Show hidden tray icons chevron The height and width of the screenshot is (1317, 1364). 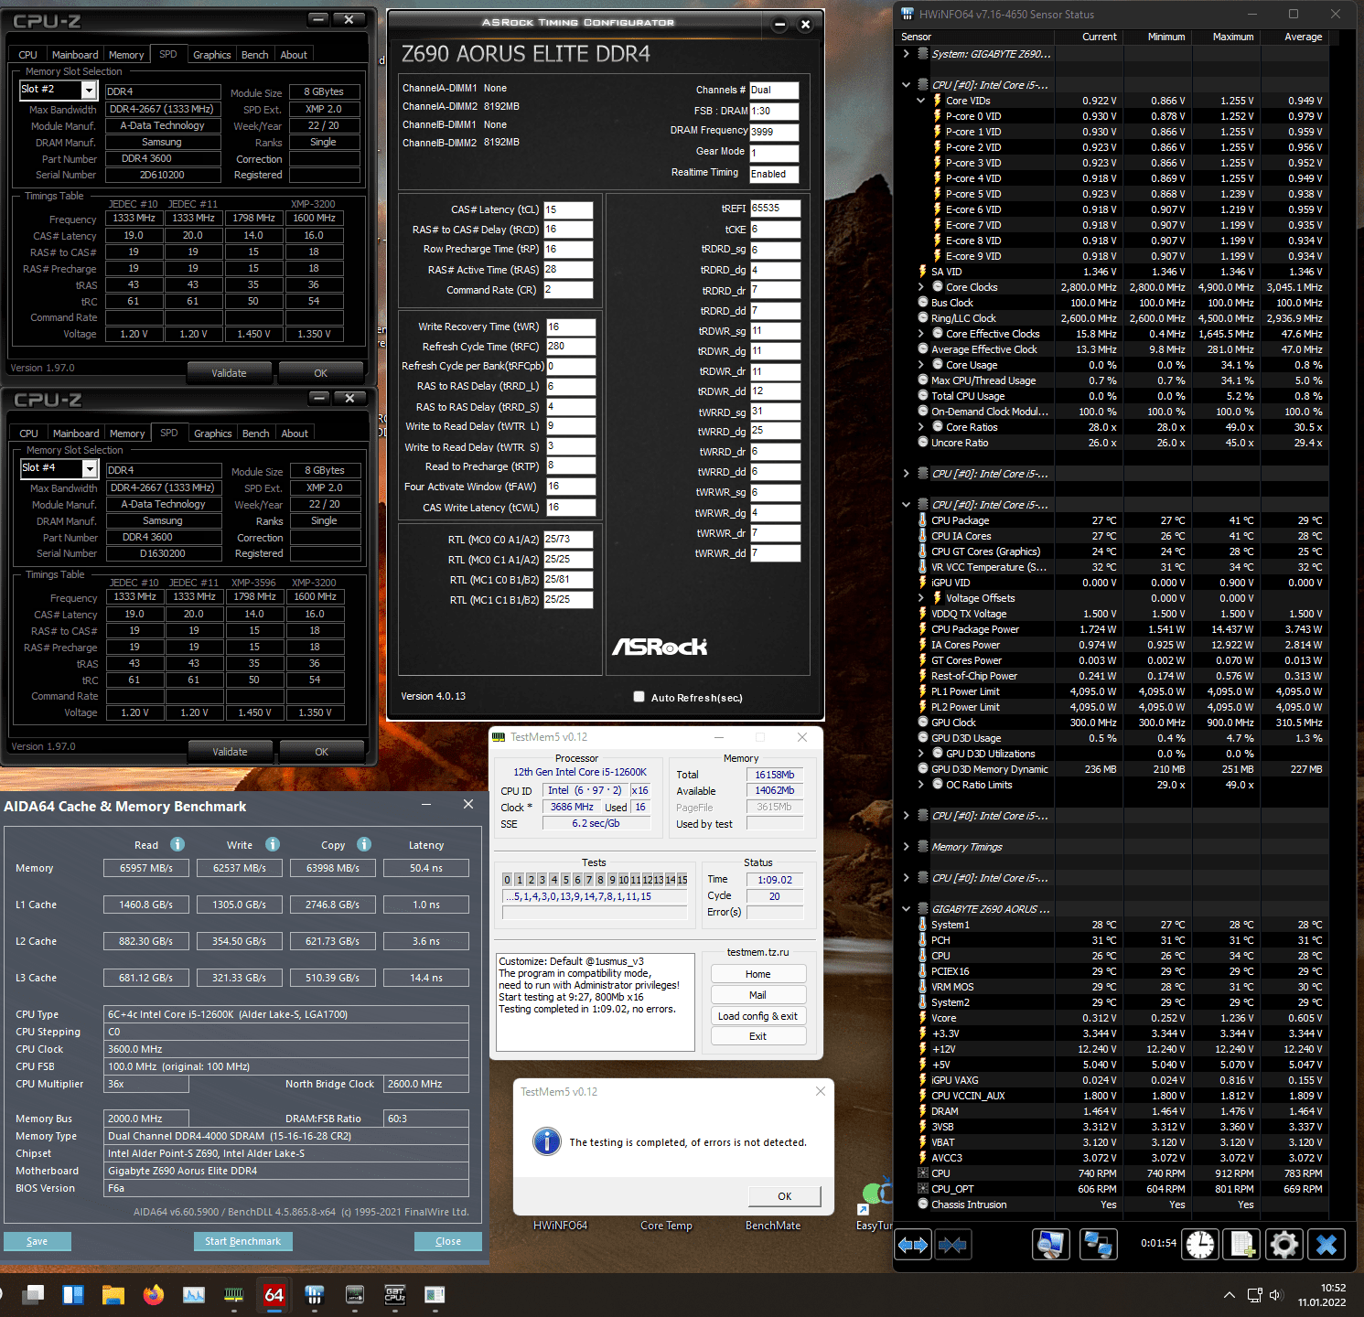pos(1230,1295)
